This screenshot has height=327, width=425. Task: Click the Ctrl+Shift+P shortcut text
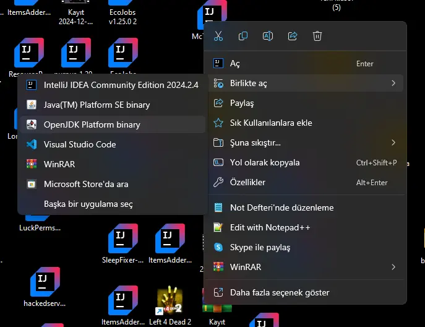(x=377, y=162)
